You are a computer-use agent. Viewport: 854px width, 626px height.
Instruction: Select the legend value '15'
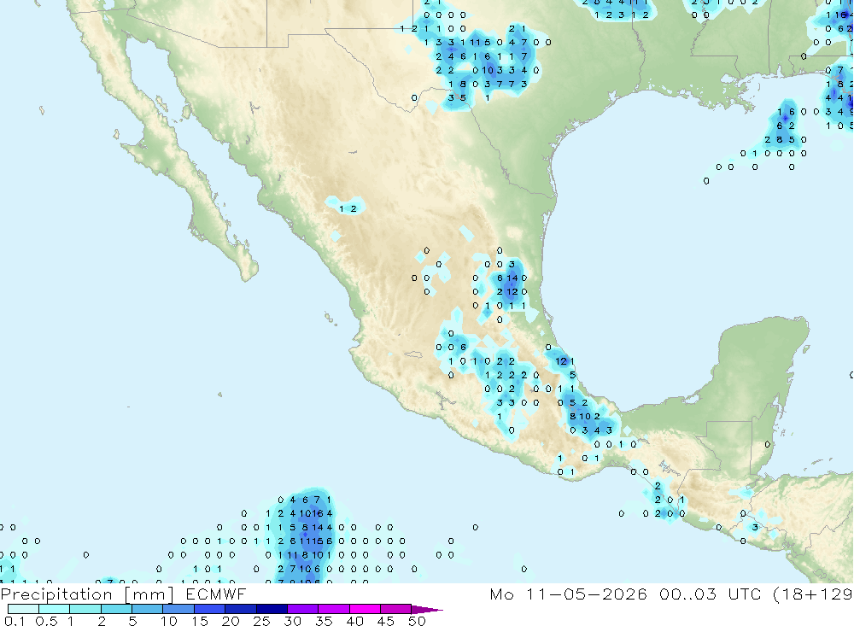tap(200, 621)
